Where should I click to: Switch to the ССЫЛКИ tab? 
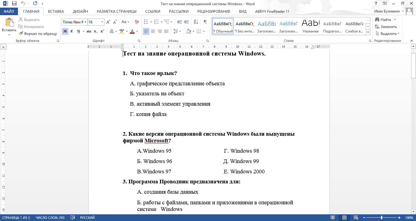(x=153, y=12)
